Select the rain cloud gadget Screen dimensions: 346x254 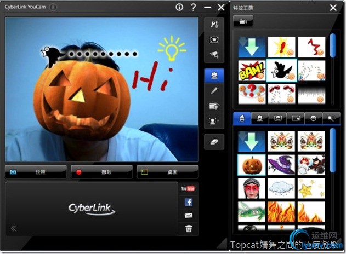click(281, 188)
